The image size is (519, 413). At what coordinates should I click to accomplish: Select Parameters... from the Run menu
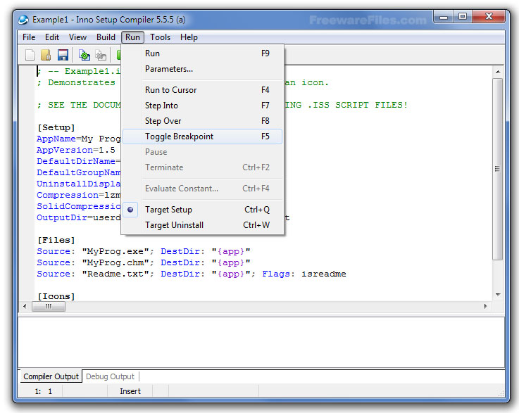pos(168,69)
